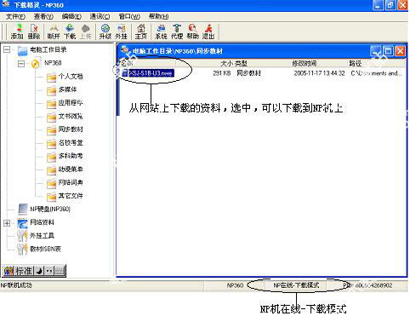Toggle half/full-width moon button on IME bar
Screen dimensions: 410x316
(39, 271)
